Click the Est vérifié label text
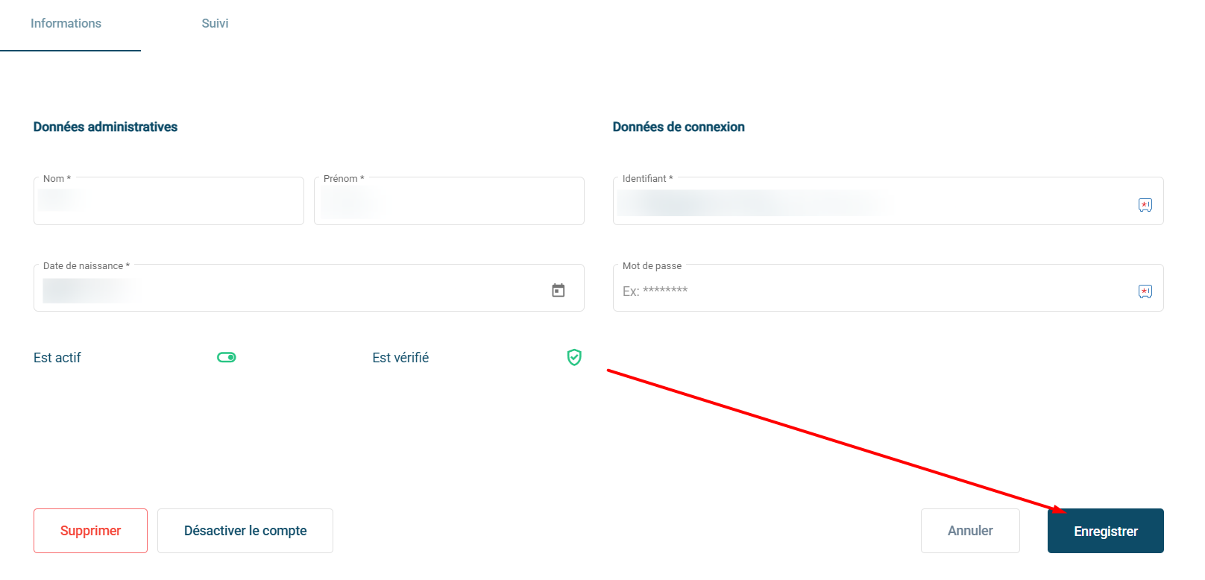The width and height of the screenshot is (1205, 580). pos(400,358)
